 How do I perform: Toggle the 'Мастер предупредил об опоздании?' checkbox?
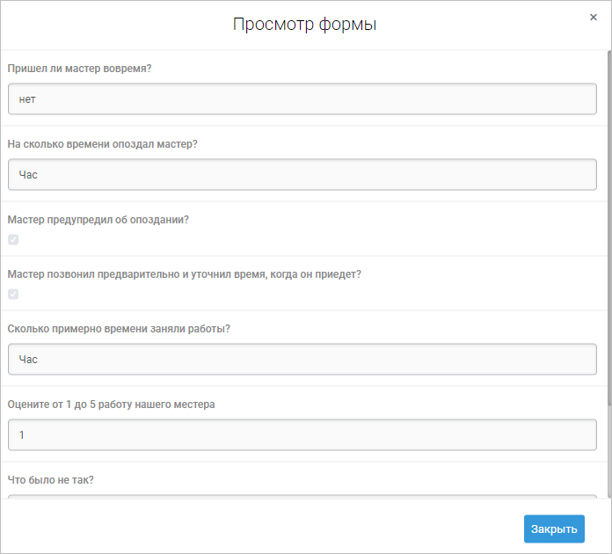pyautogui.click(x=13, y=240)
